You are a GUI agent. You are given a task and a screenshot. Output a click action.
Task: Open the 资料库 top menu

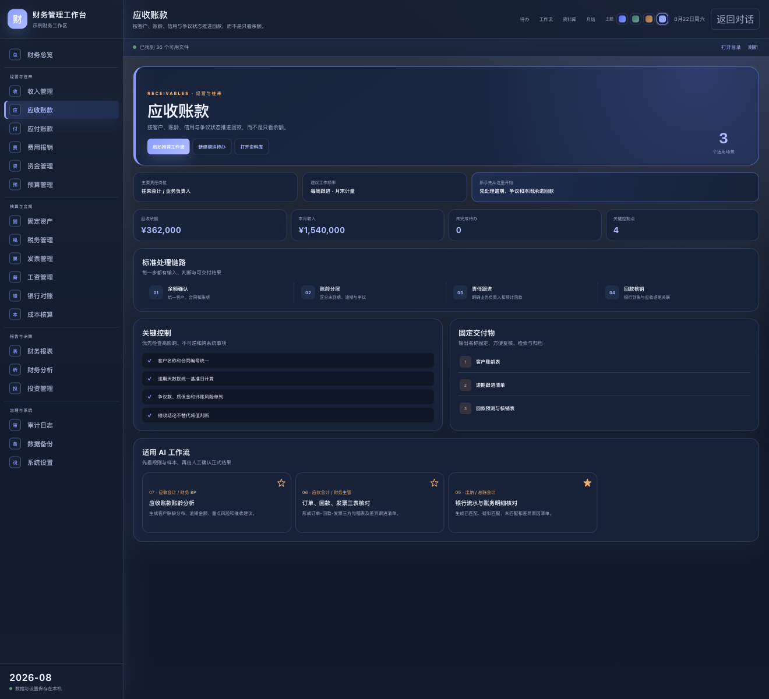pyautogui.click(x=569, y=19)
